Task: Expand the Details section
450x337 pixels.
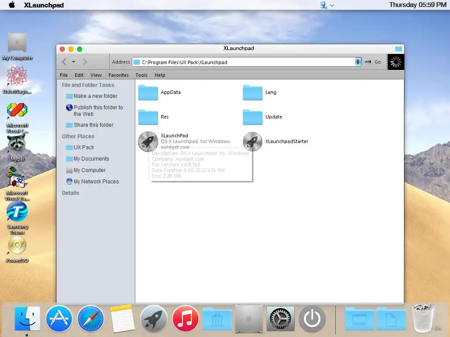Action: pos(70,193)
